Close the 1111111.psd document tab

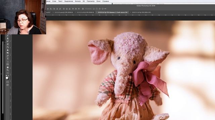point(53,12)
